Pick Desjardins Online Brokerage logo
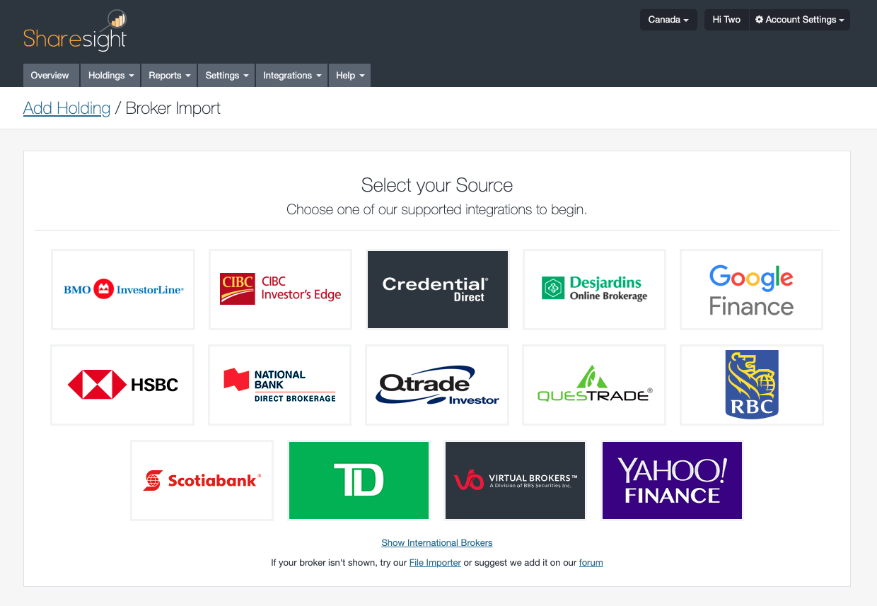This screenshot has width=877, height=606. tap(594, 289)
